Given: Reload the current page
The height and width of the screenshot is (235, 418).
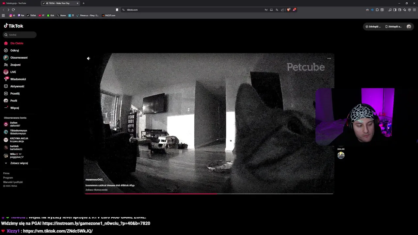Looking at the screenshot, I should 13,10.
